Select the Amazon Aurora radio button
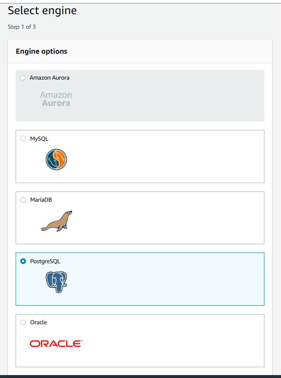The width and height of the screenshot is (281, 378). pos(22,78)
